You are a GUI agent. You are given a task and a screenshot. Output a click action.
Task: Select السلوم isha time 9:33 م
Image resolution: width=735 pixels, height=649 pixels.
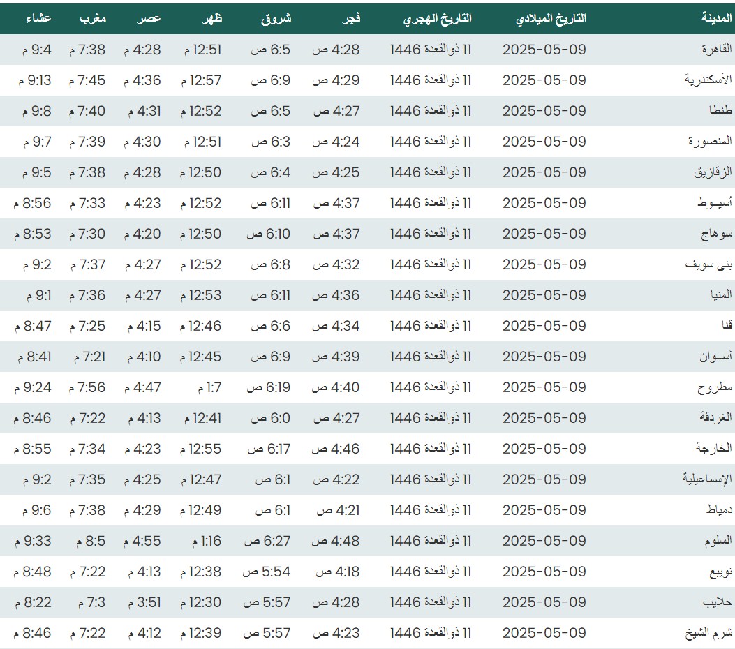tap(32, 541)
